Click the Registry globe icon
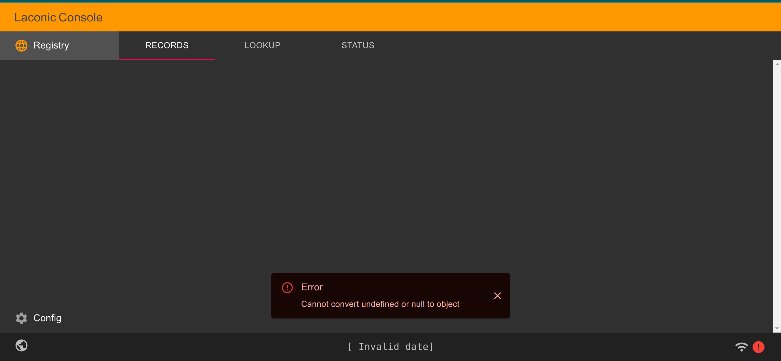781x361 pixels. coord(22,45)
